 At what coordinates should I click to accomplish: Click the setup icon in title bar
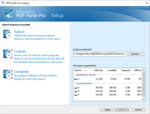point(3,3)
